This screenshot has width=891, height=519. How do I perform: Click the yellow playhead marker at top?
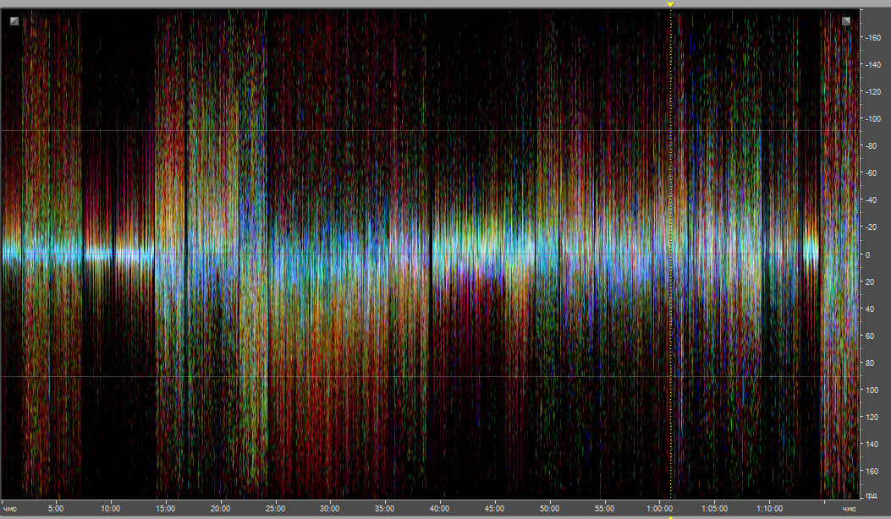pos(670,5)
